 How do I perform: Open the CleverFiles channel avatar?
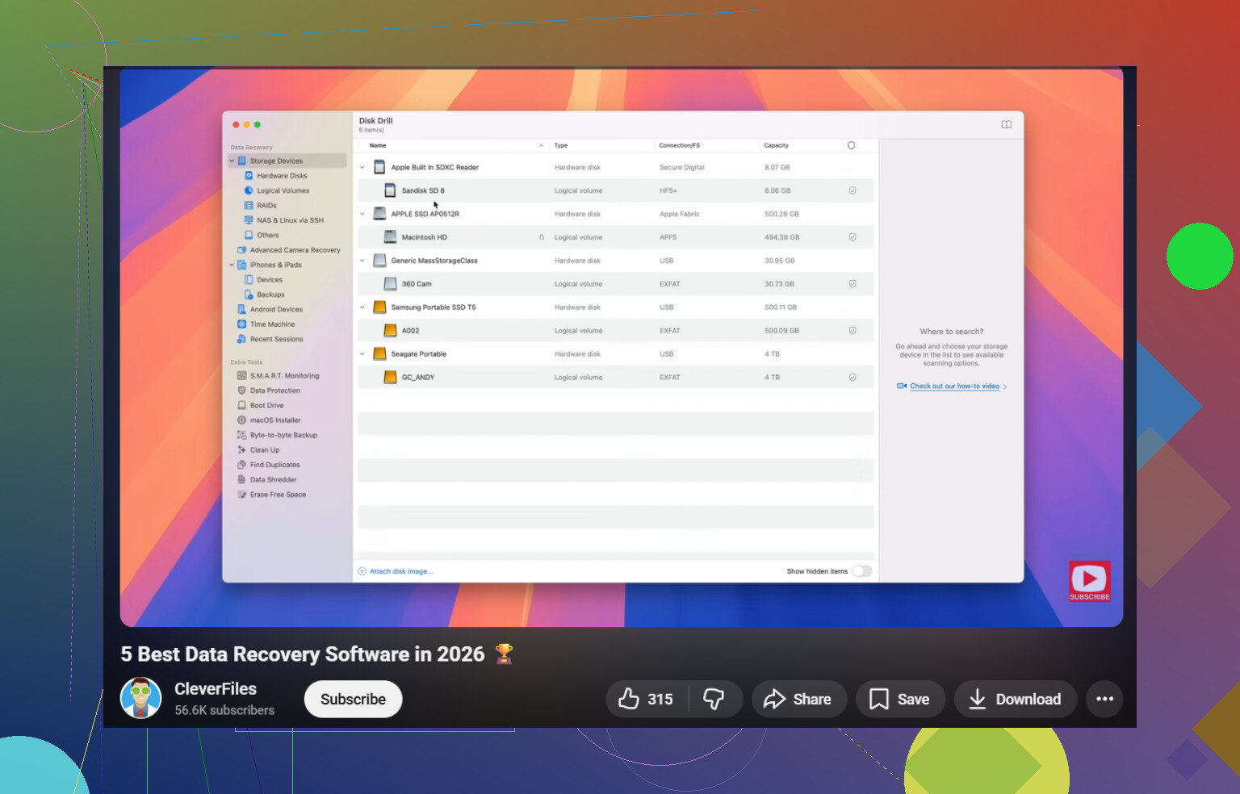tap(140, 698)
